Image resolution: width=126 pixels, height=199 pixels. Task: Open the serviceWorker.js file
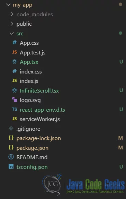click(x=40, y=119)
